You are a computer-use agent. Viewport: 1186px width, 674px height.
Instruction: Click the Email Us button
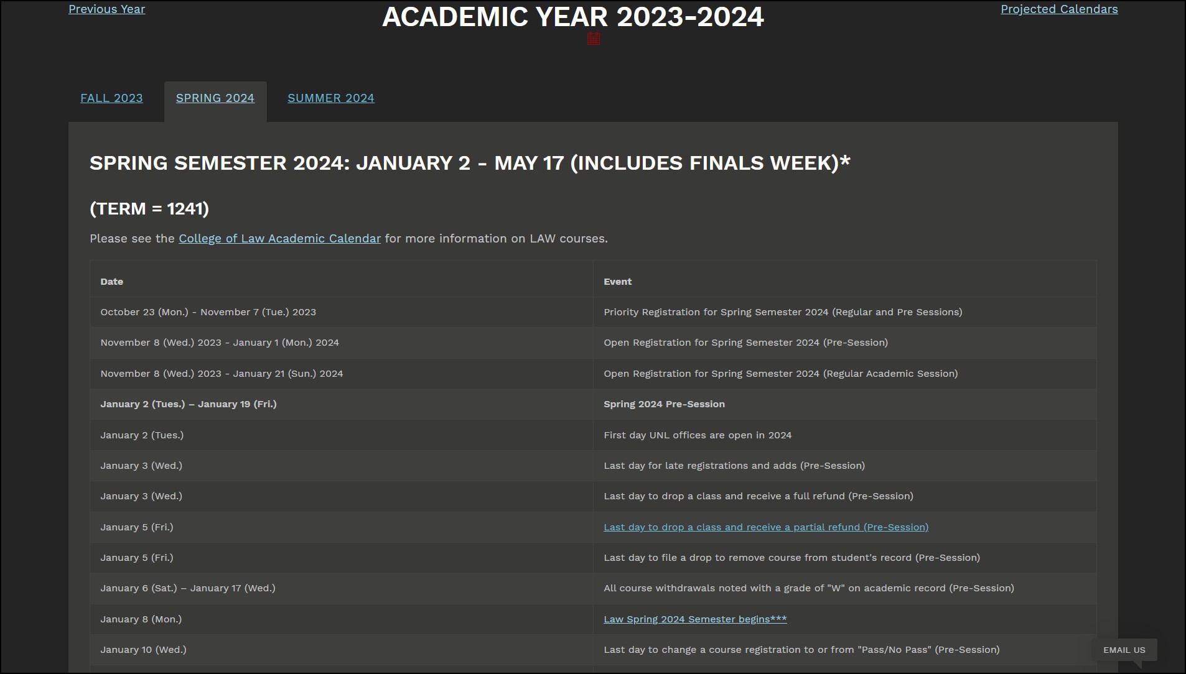click(x=1124, y=650)
